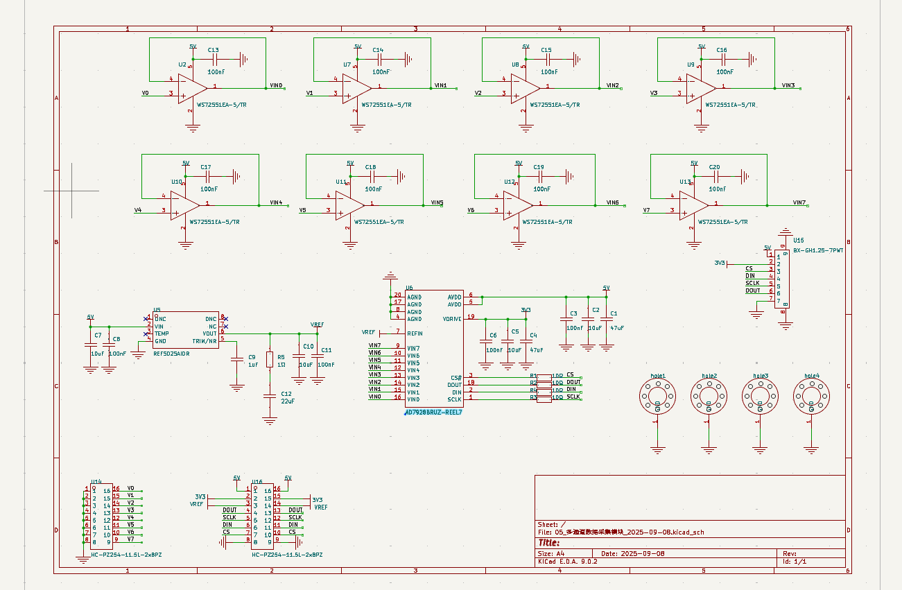The width and height of the screenshot is (902, 590).
Task: Click the VIN0 label at U2 output
Action: click(x=276, y=85)
